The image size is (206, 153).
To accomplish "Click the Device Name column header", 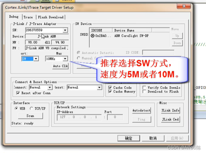I will [x=132, y=30].
